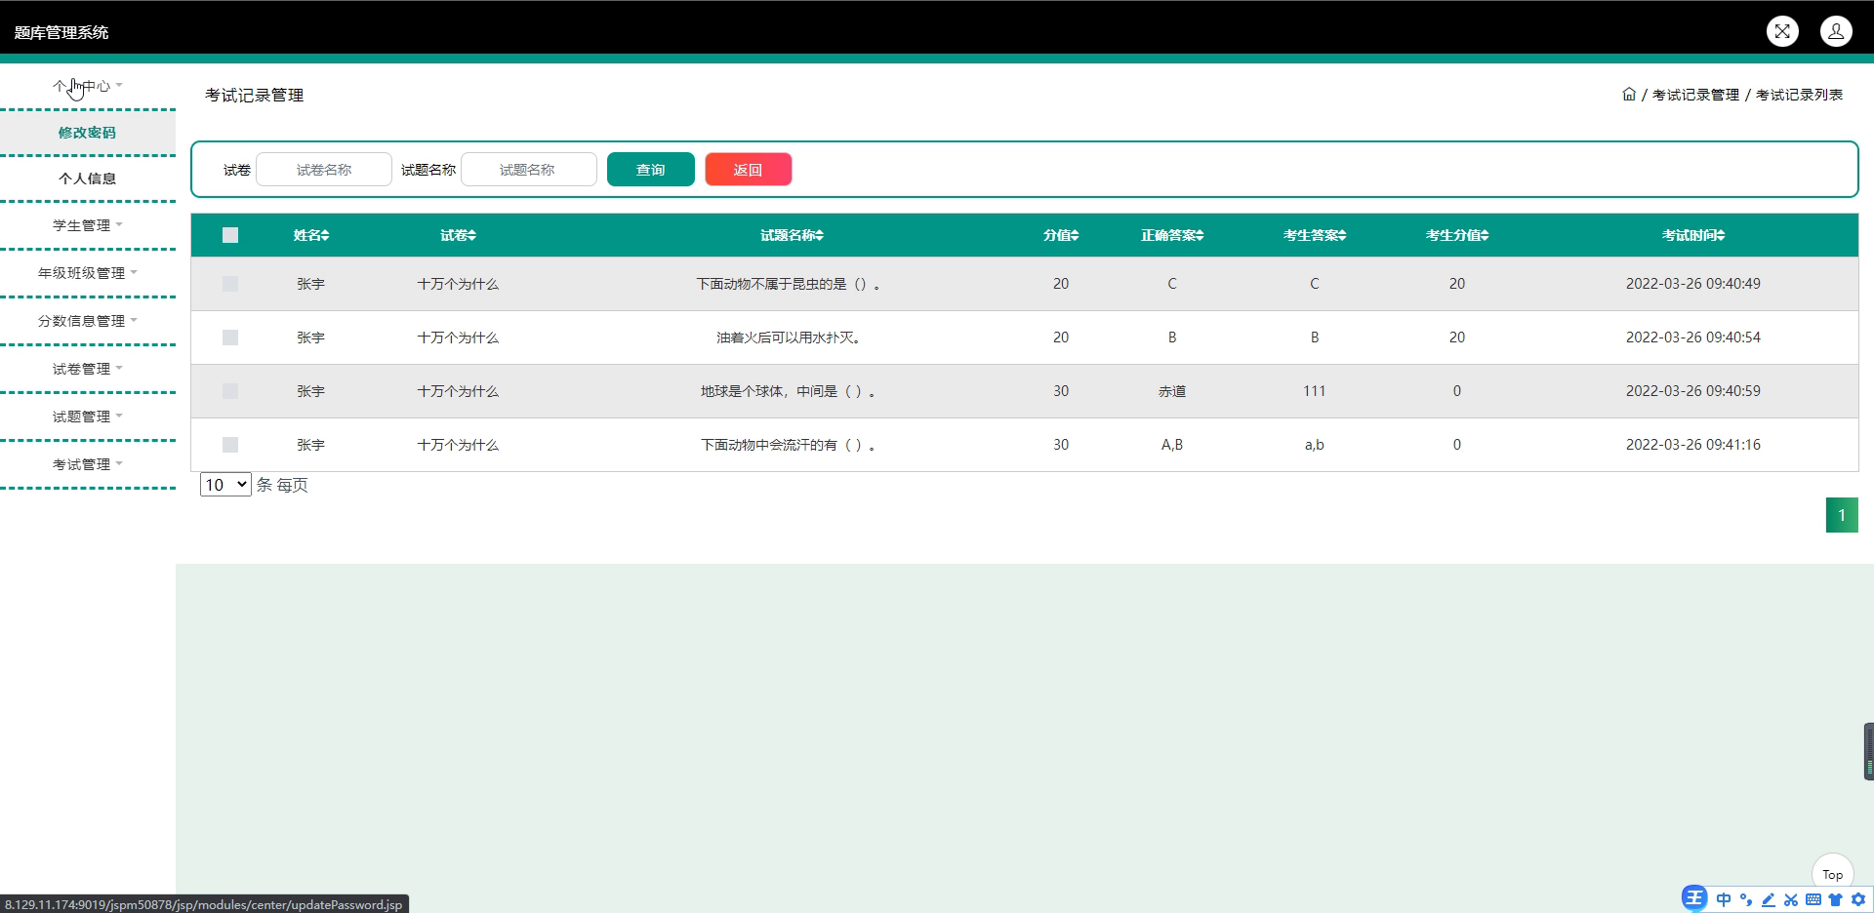The image size is (1874, 913).
Task: Toggle punctuation mode in IME toolbar
Action: [x=1746, y=899]
